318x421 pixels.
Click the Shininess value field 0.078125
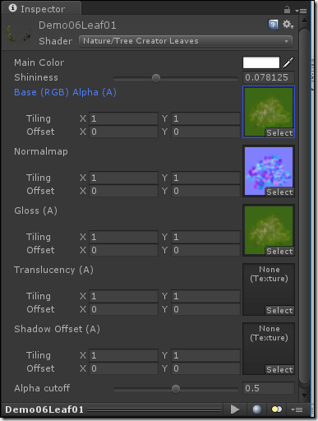point(269,77)
